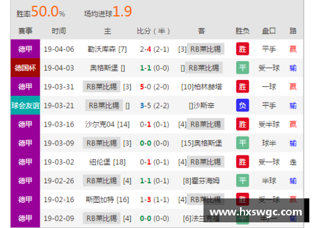Select the 德国杯 league tag for 19-04-03
The width and height of the screenshot is (315, 228).
pyautogui.click(x=25, y=67)
